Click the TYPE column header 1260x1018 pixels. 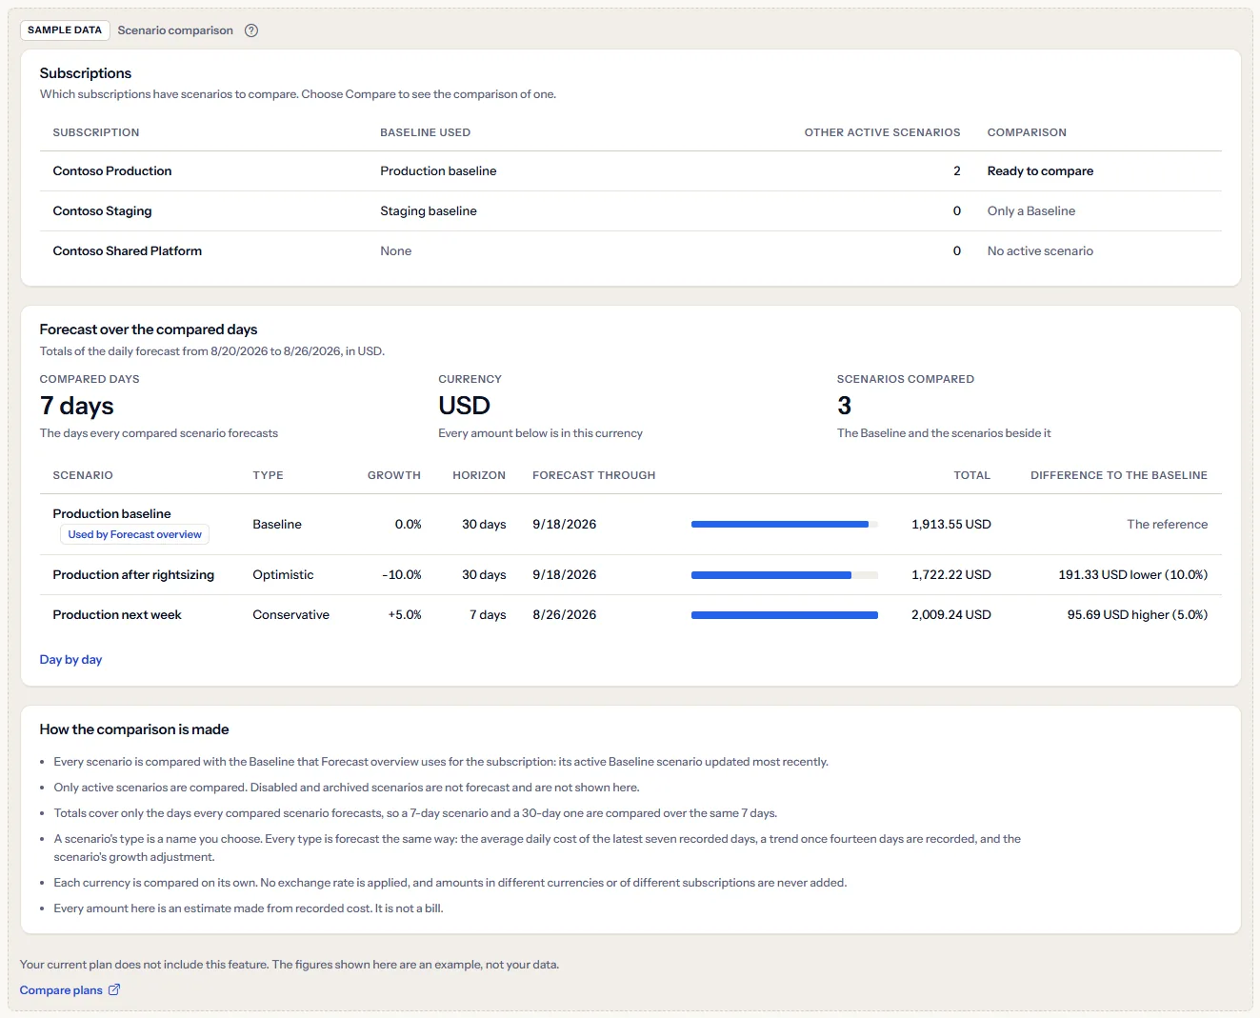click(268, 475)
